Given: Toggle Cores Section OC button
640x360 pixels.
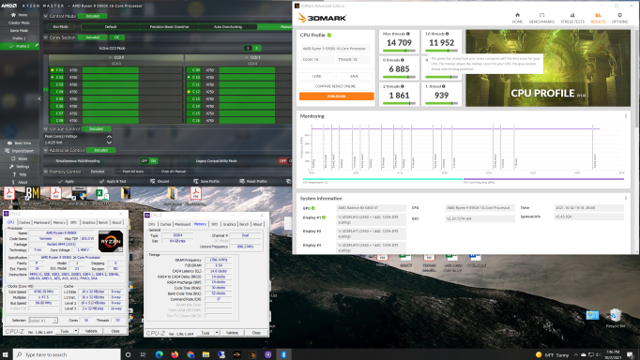Looking at the screenshot, I should tap(116, 37).
